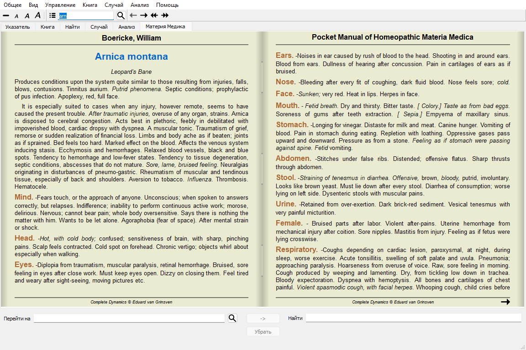Go forward with the right arrow icon
This screenshot has height=350, width=526.
pos(143,15)
